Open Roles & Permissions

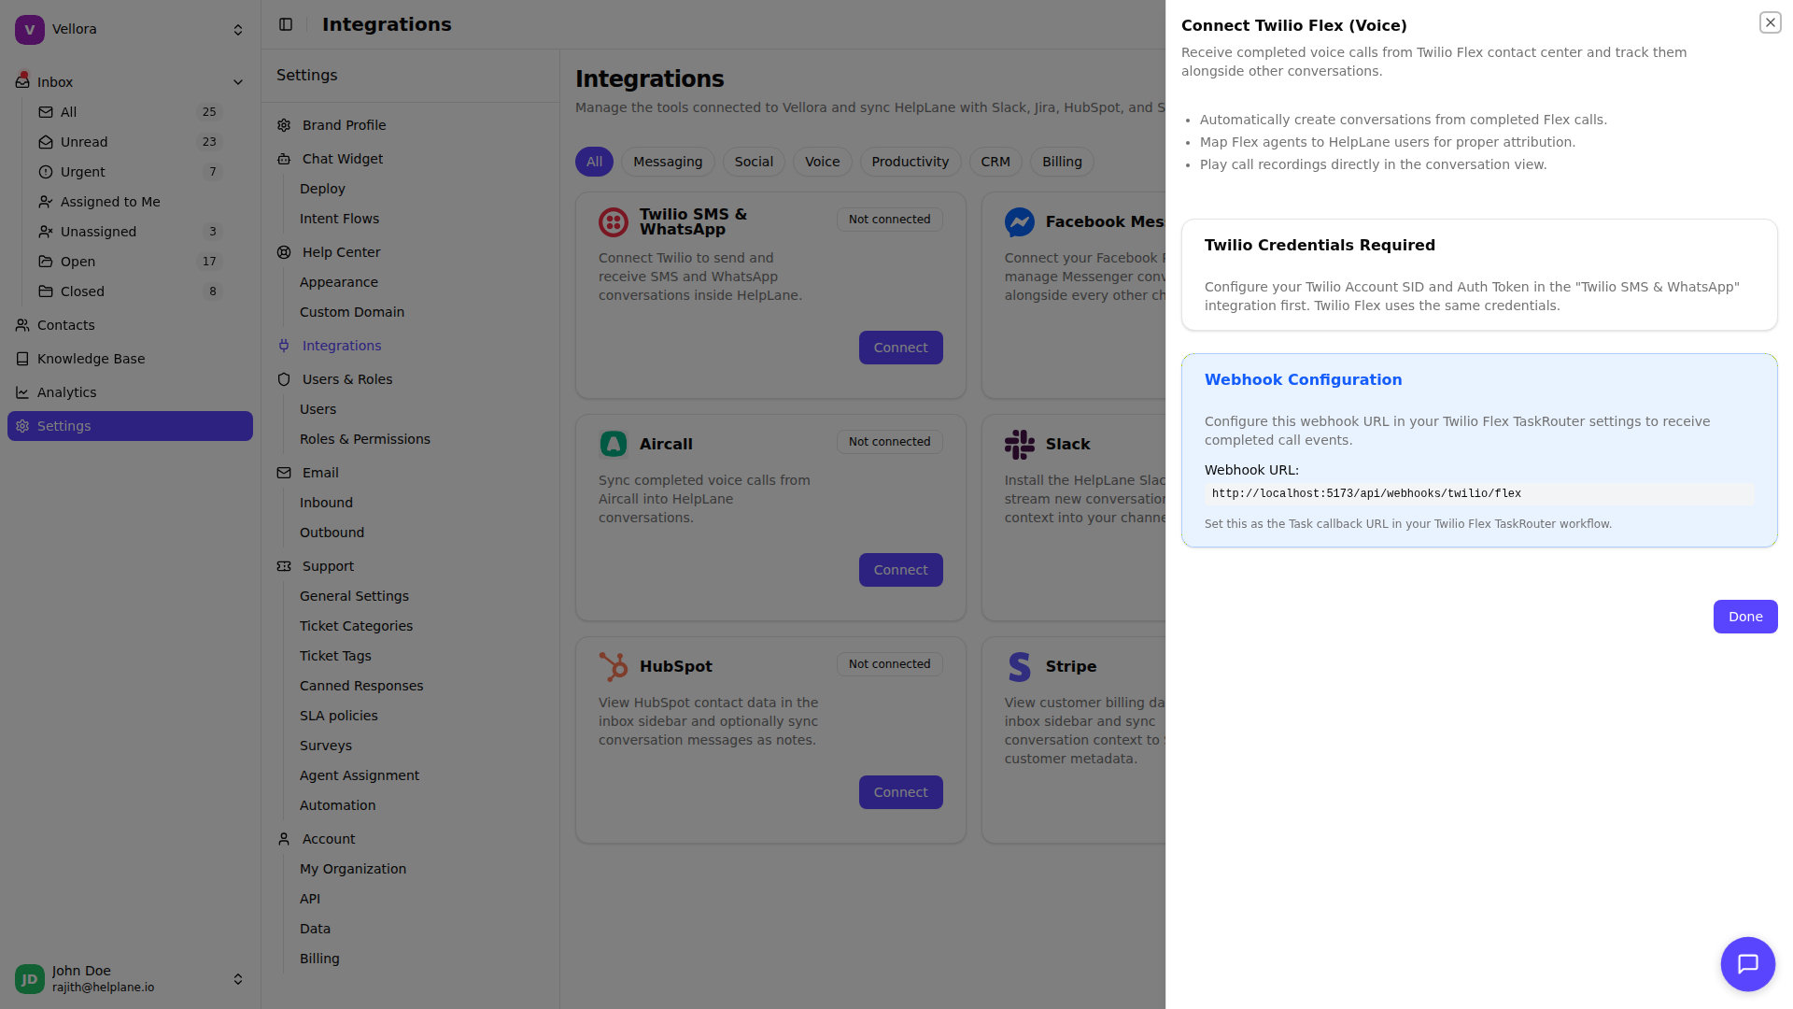click(365, 439)
